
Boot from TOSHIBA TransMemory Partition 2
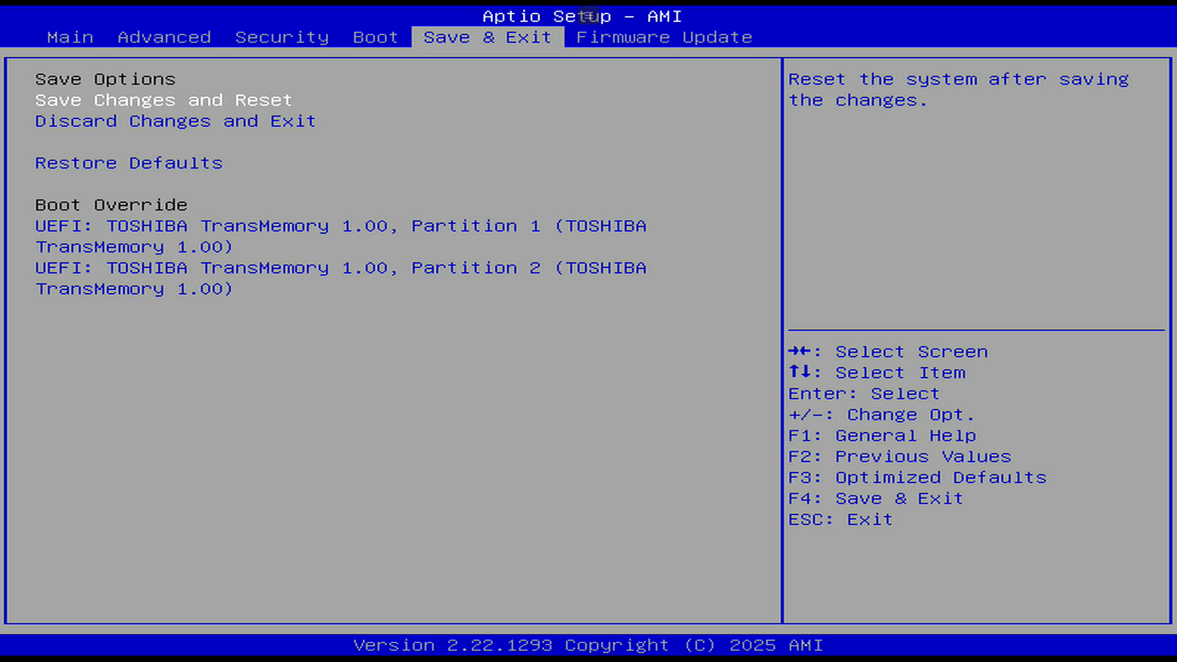(x=340, y=268)
